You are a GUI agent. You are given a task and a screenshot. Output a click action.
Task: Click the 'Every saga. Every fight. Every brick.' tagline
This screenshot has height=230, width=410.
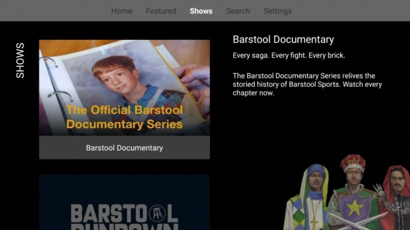(289, 55)
